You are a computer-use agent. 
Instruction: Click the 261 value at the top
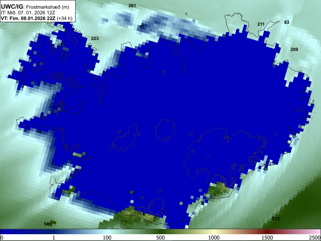point(132,6)
